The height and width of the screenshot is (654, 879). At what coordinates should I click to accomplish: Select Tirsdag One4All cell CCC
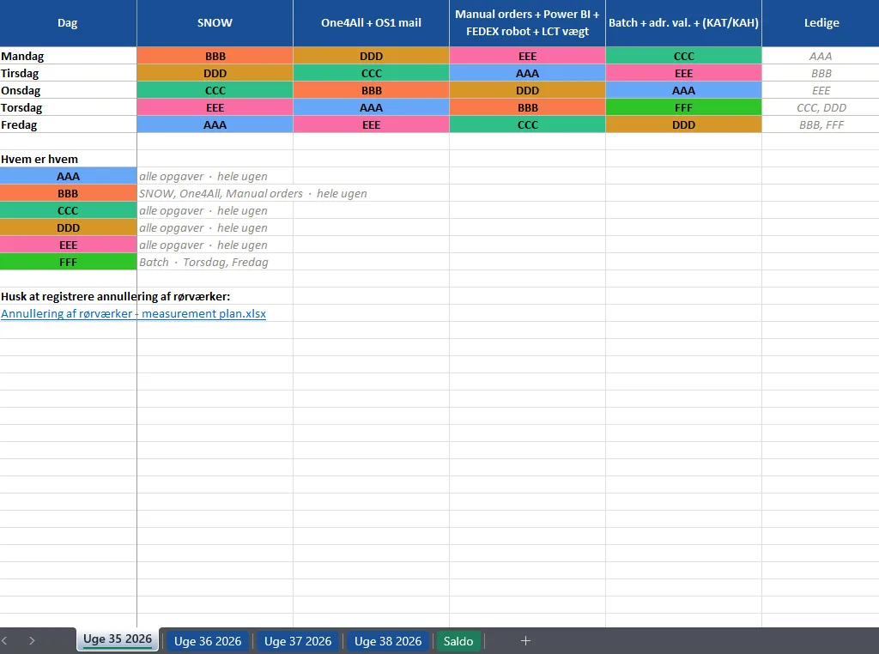371,74
